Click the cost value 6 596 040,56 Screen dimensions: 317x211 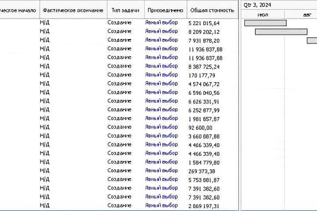tap(204, 93)
